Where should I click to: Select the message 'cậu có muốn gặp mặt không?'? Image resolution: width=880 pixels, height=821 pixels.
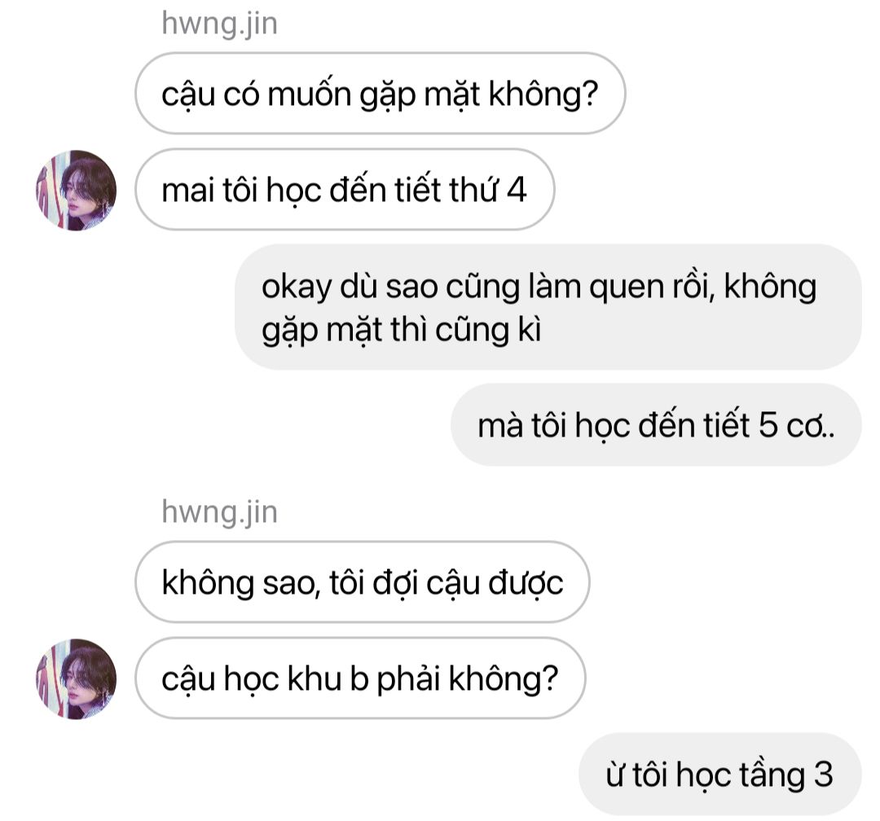coord(380,93)
